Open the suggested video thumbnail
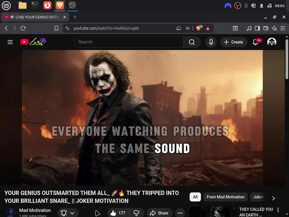 pyautogui.click(x=213, y=212)
